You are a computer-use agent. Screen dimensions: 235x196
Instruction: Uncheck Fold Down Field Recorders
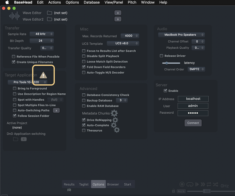click(x=84, y=67)
